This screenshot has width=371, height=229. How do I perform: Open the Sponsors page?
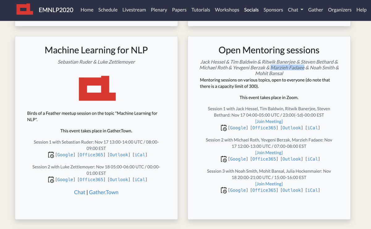[x=273, y=10]
